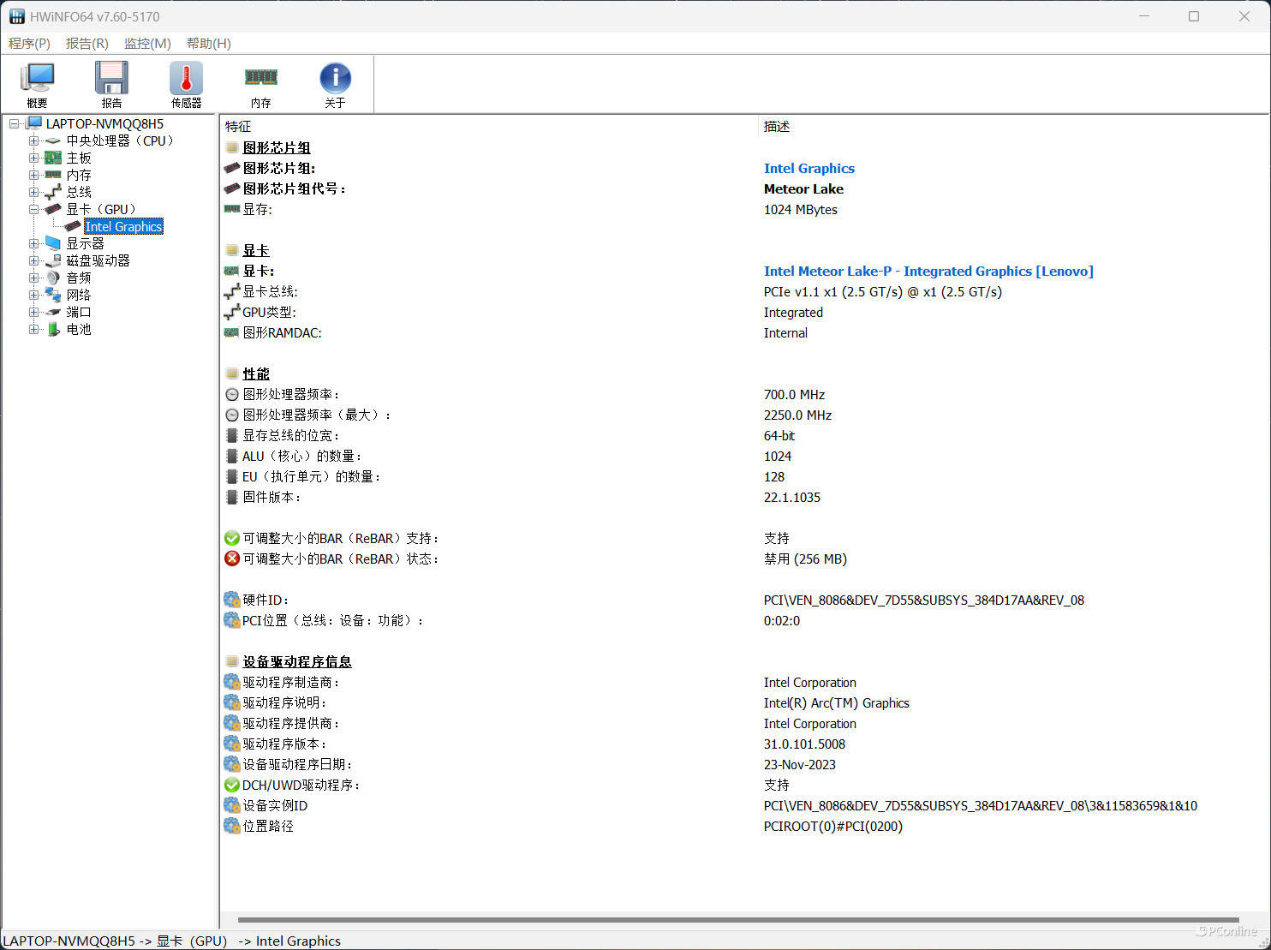Open the 程序(P) menu
This screenshot has width=1271, height=950.
click(x=29, y=44)
